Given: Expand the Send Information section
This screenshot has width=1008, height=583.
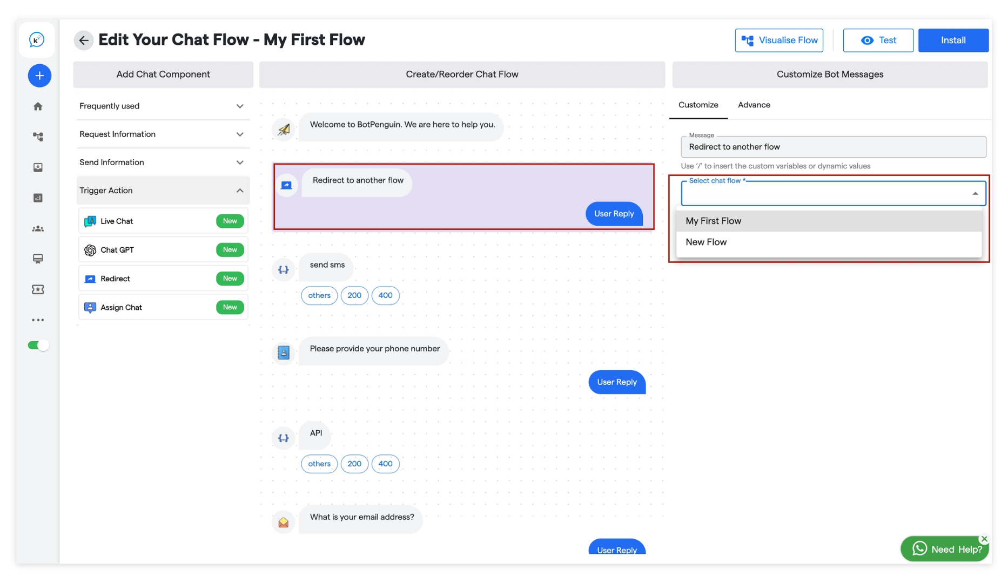Looking at the screenshot, I should 163,162.
